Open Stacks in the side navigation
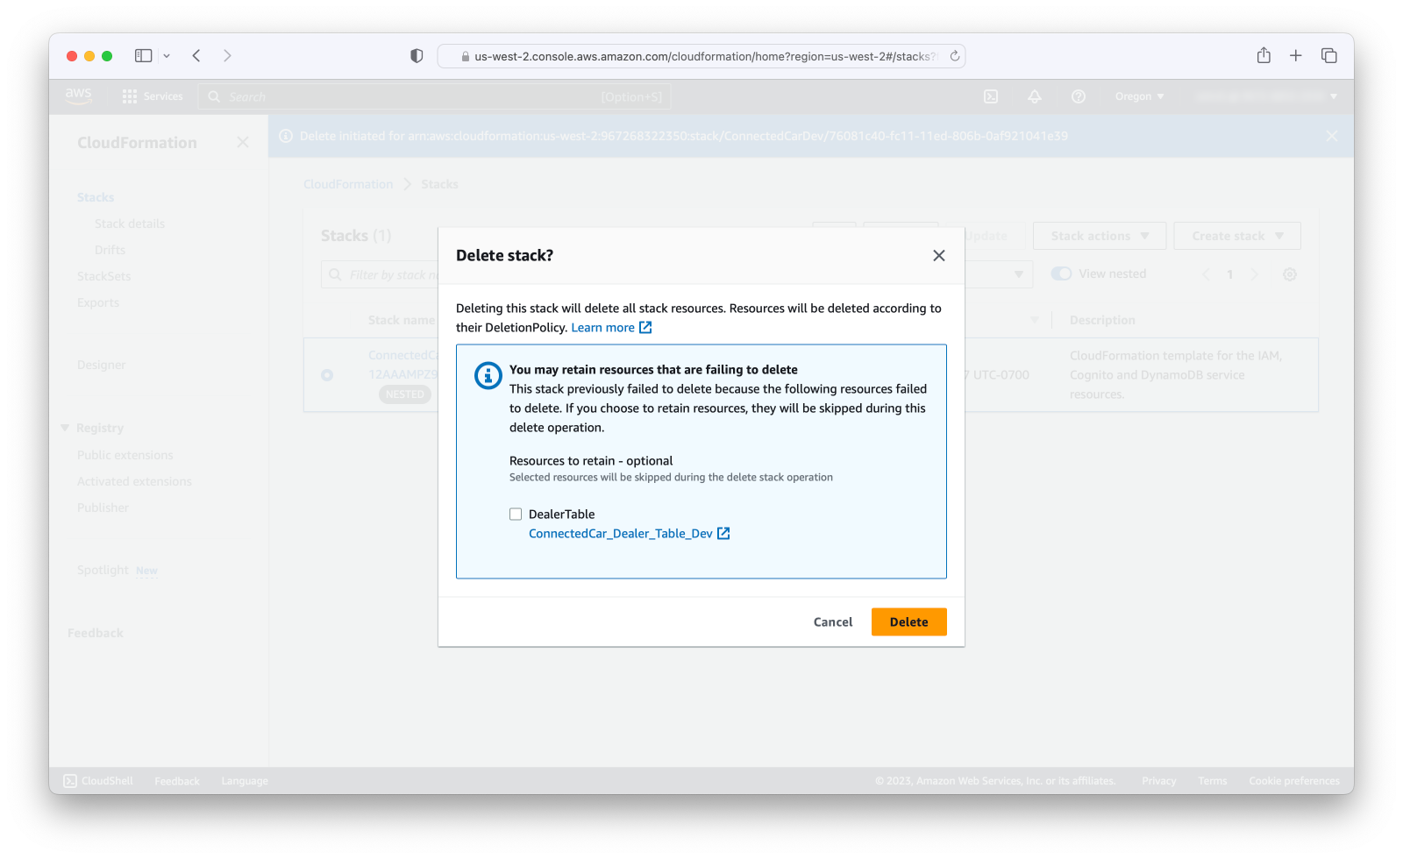 pos(96,197)
